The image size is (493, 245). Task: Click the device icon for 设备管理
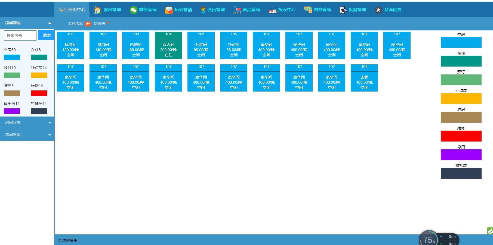343,10
